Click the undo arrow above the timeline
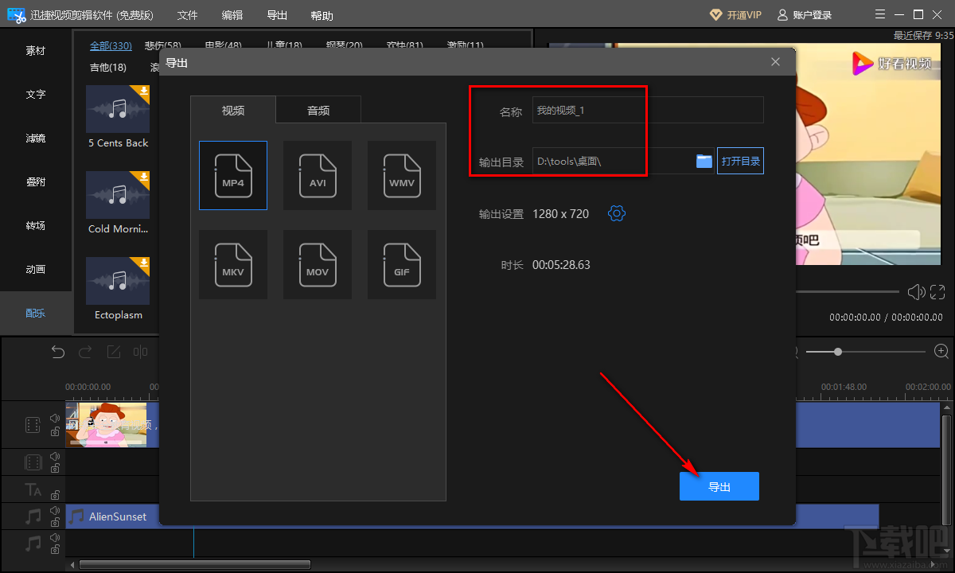 click(x=58, y=352)
